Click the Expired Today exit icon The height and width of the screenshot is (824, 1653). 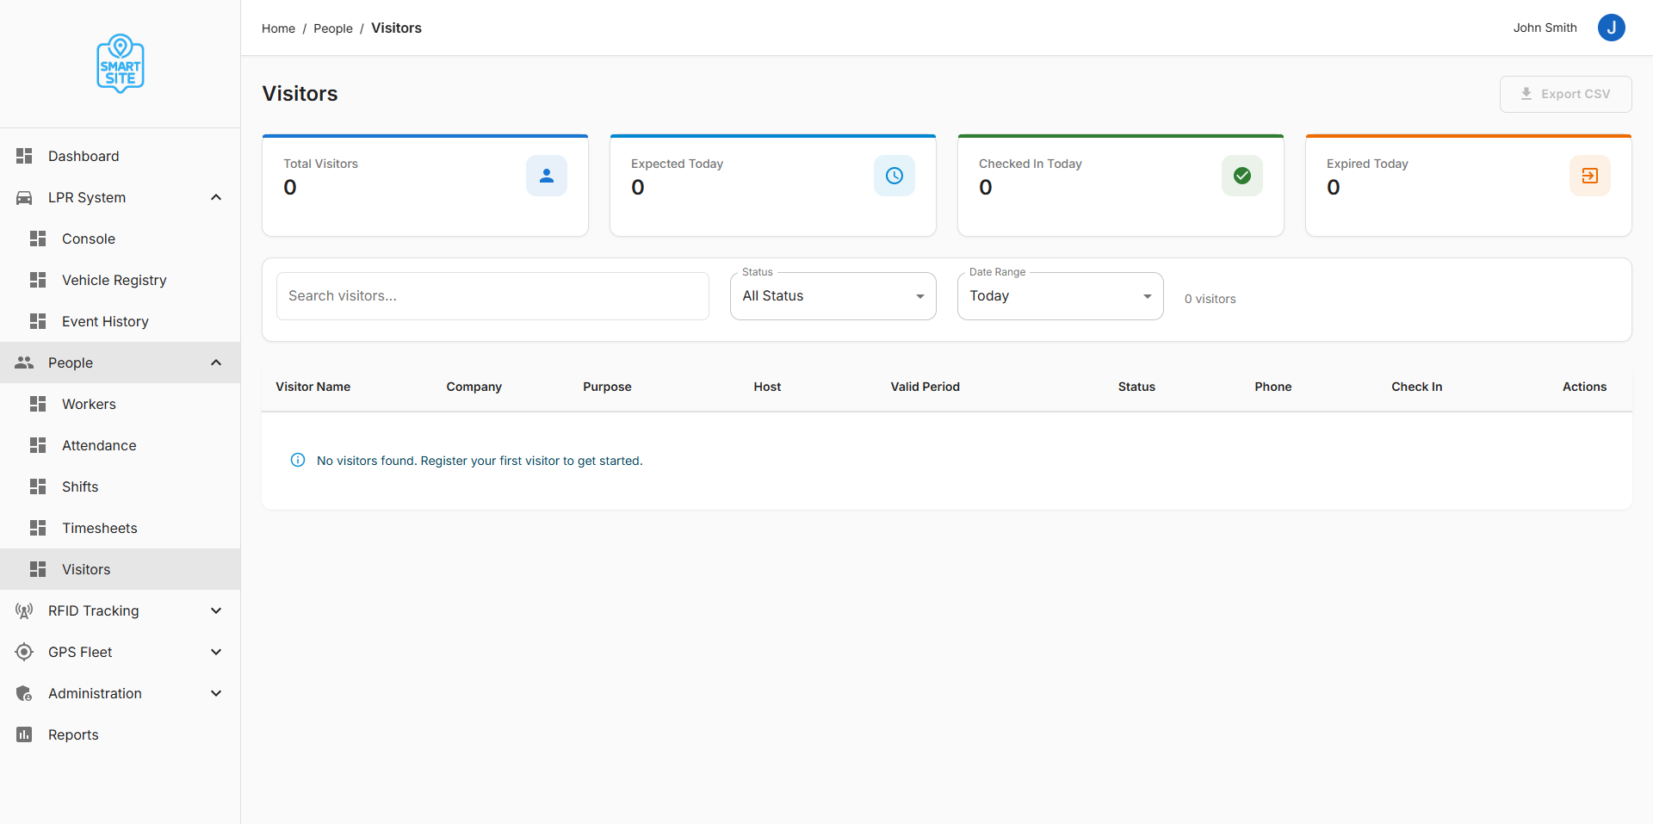(1590, 176)
